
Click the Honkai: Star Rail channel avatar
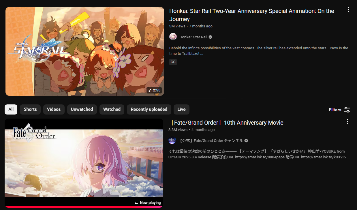tap(173, 37)
